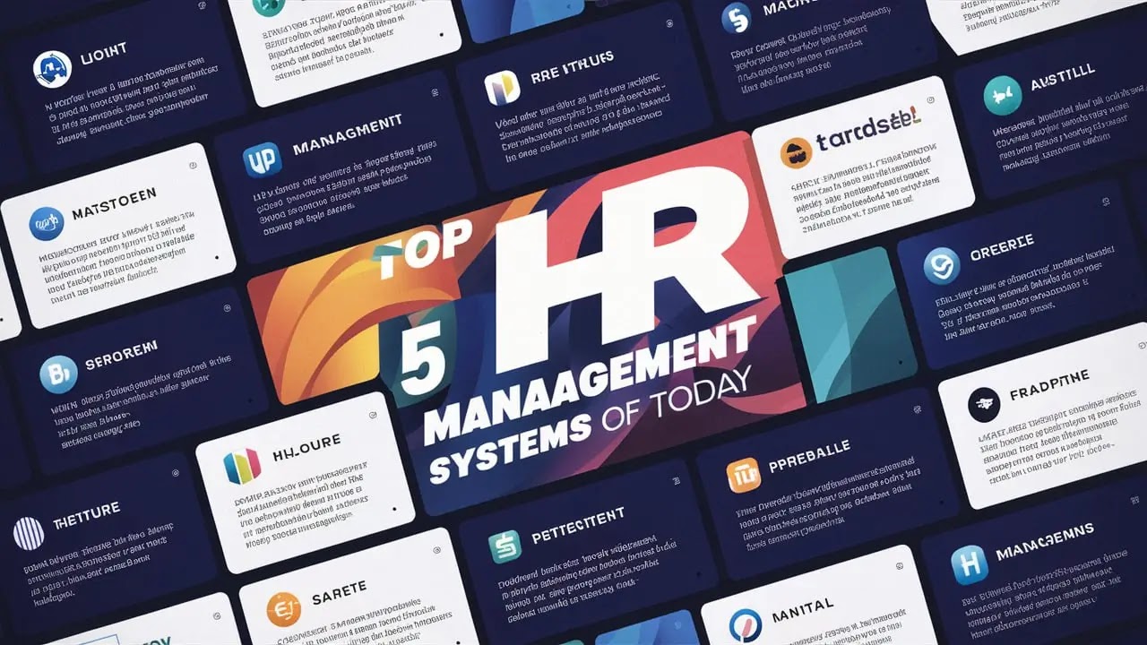Select the orange icon beside SARETE
Image resolution: width=1147 pixels, height=645 pixels.
pyautogui.click(x=284, y=609)
